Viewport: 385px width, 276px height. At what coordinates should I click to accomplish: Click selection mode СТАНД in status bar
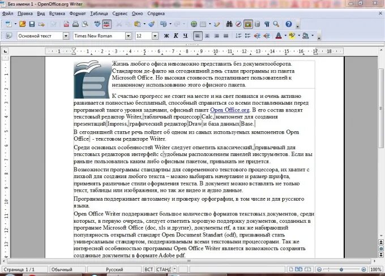point(164,269)
